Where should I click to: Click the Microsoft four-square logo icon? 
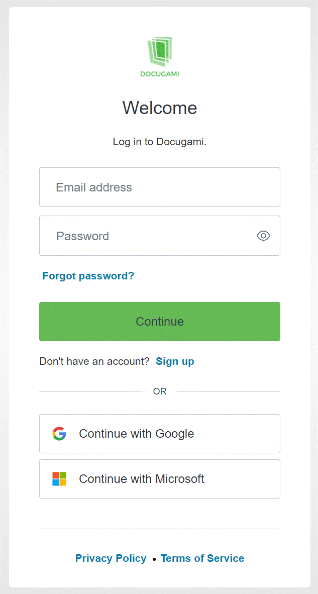(59, 478)
